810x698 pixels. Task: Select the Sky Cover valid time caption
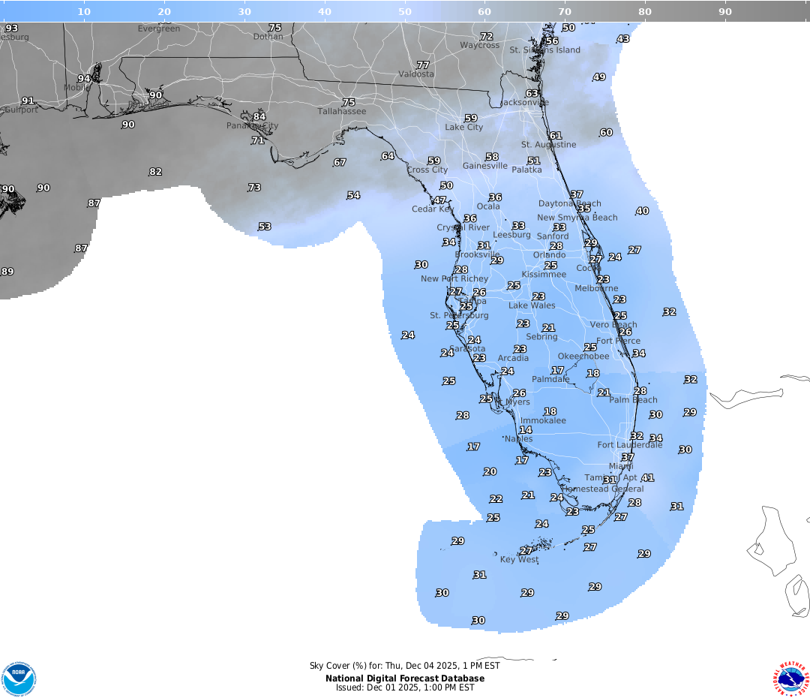click(405, 666)
